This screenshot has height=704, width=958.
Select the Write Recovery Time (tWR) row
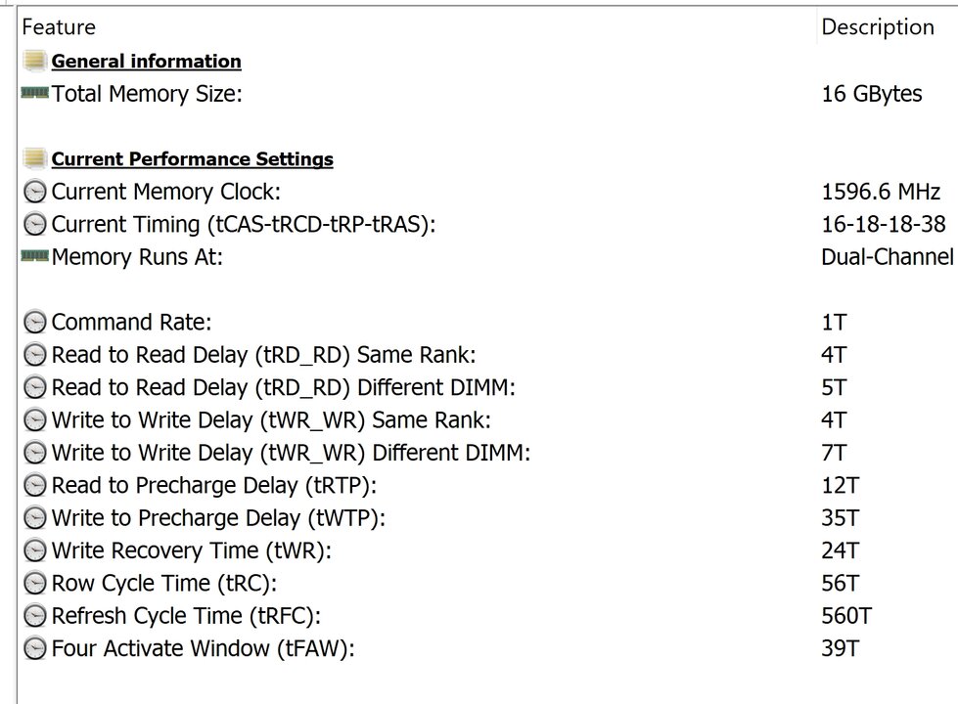click(x=487, y=550)
